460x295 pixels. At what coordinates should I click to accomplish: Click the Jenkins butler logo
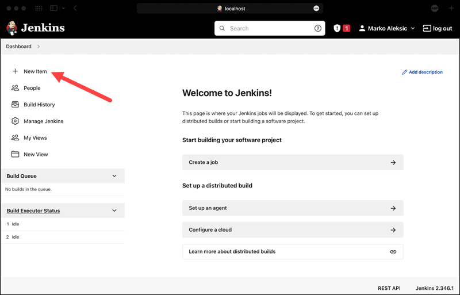[x=11, y=28]
